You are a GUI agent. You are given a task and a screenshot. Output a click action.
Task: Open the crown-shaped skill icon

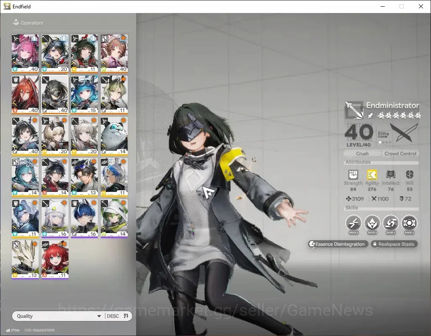tap(372, 223)
